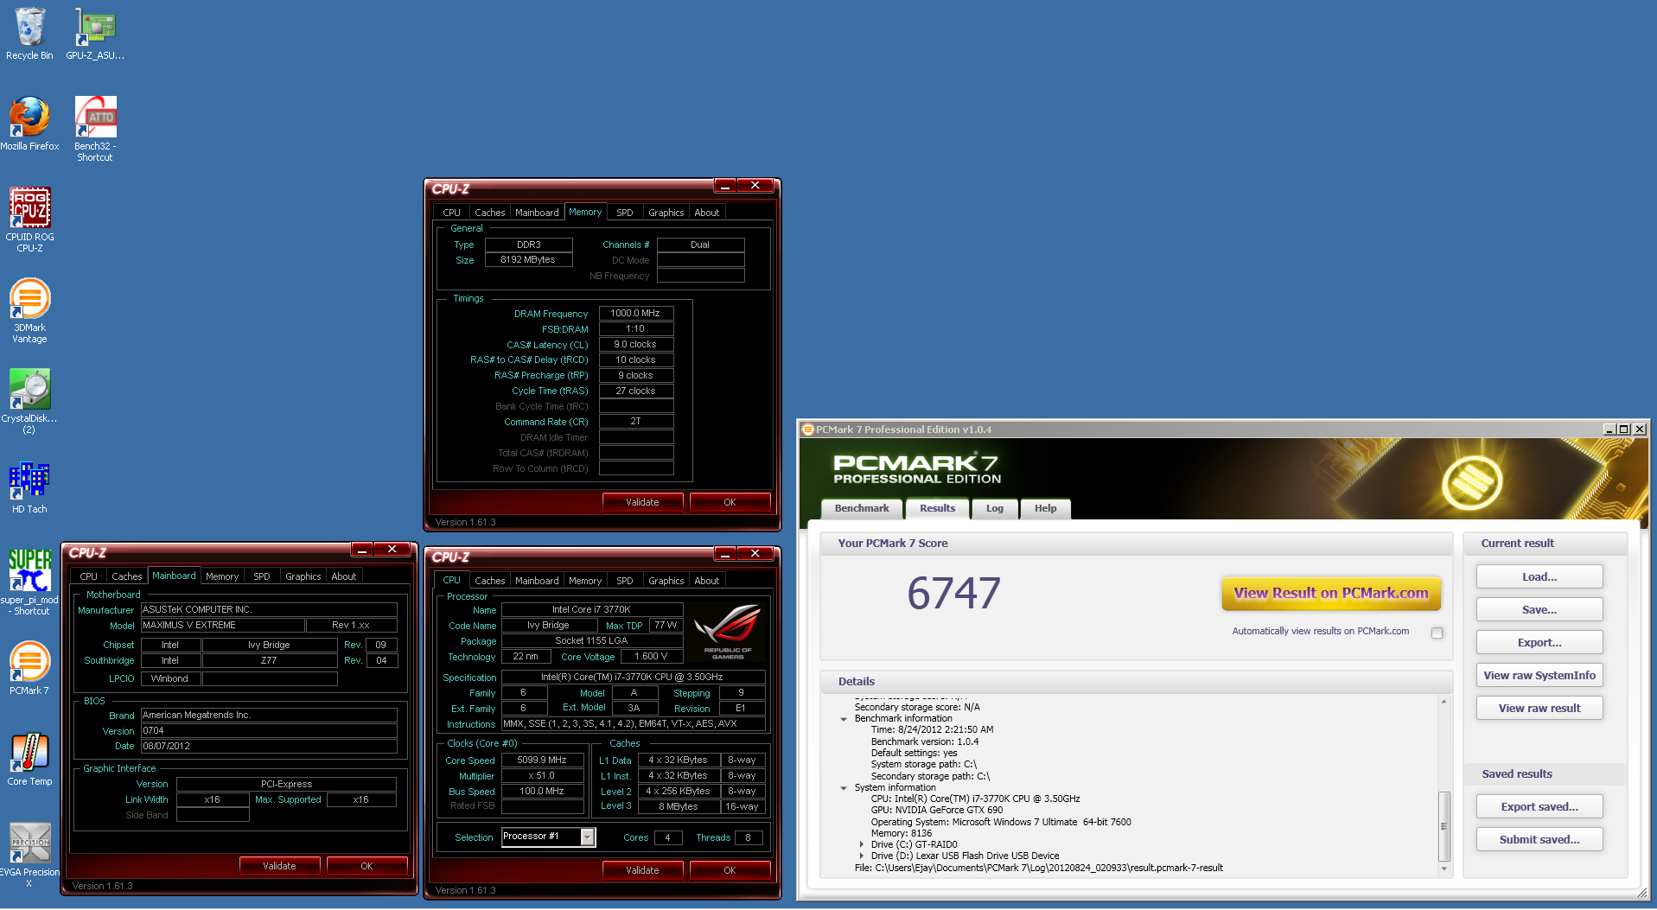Click the PCMark score 6747
1657x910 pixels.
point(953,594)
